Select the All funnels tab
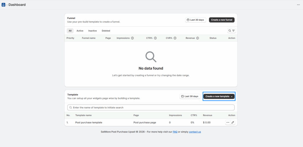The width and height of the screenshot is (303, 147). click(70, 31)
